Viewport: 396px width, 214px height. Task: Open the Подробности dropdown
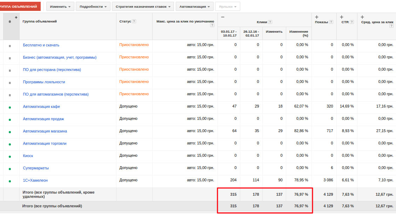click(93, 7)
